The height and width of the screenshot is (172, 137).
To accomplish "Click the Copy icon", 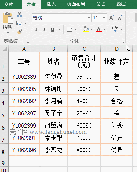I will point(19,23).
